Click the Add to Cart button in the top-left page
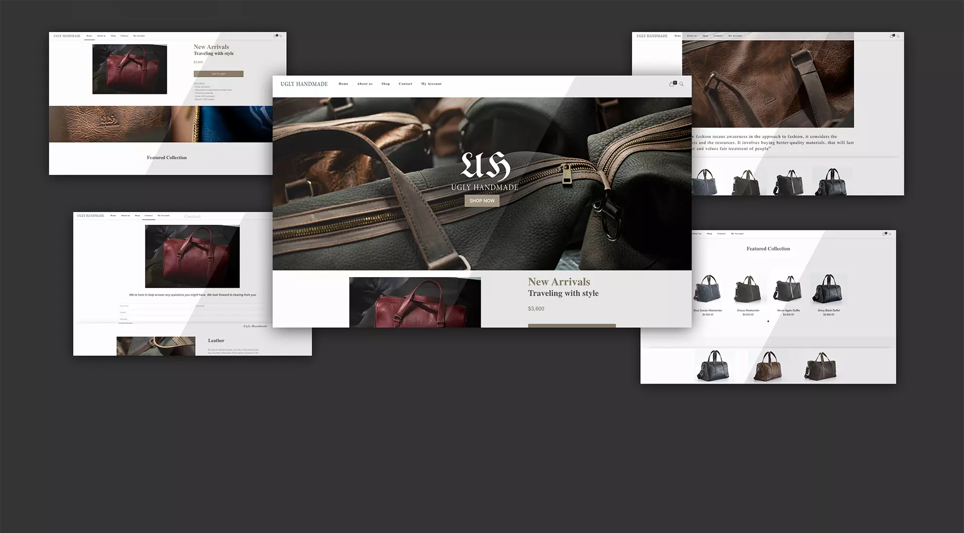This screenshot has height=533, width=964. [x=218, y=74]
